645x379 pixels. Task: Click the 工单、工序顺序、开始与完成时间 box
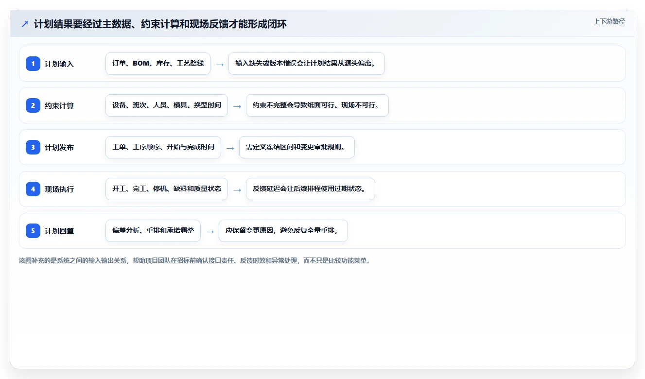tap(163, 147)
